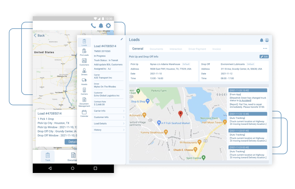Switch to the Interaction tab

176,49
